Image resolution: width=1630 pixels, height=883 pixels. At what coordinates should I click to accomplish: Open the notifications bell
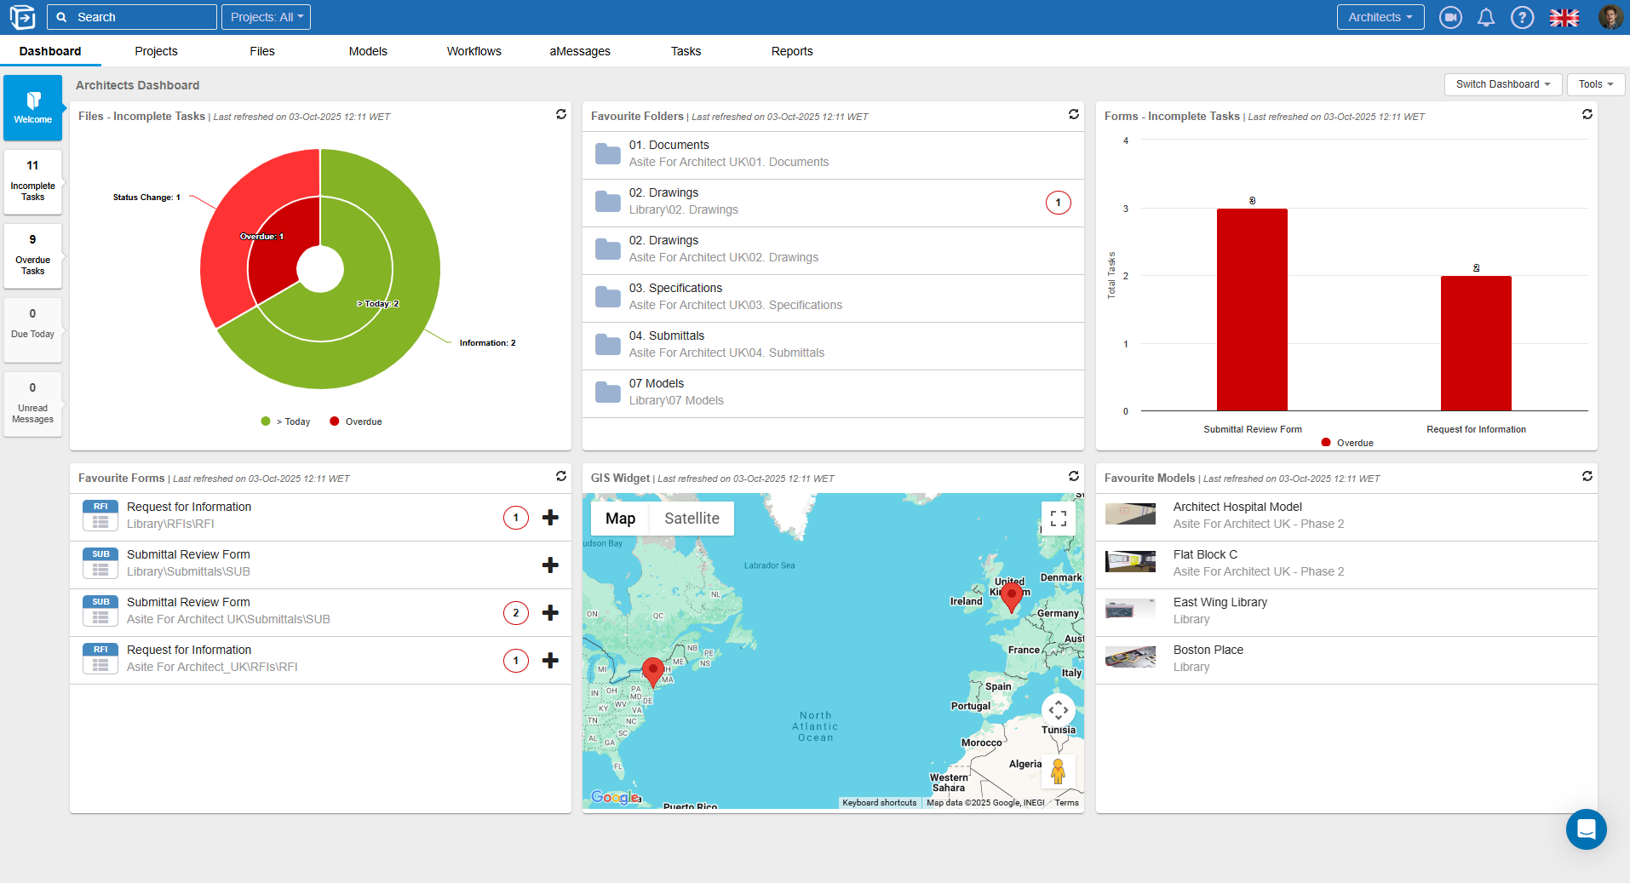[1486, 17]
